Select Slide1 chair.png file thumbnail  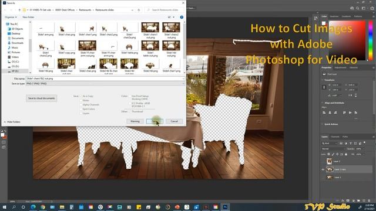[x=66, y=29]
